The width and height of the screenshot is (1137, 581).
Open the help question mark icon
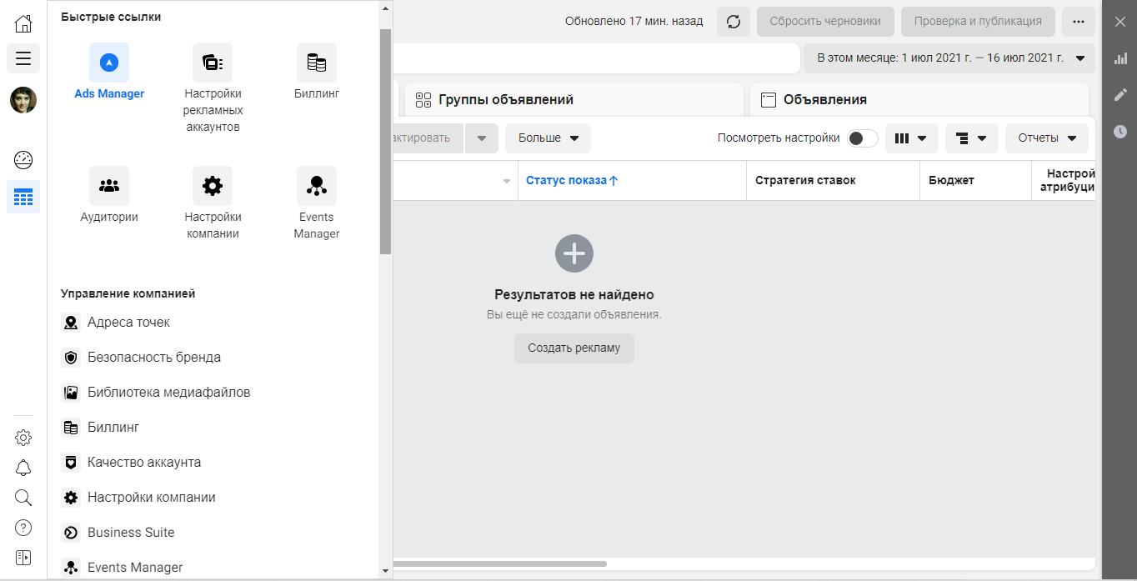pos(23,528)
